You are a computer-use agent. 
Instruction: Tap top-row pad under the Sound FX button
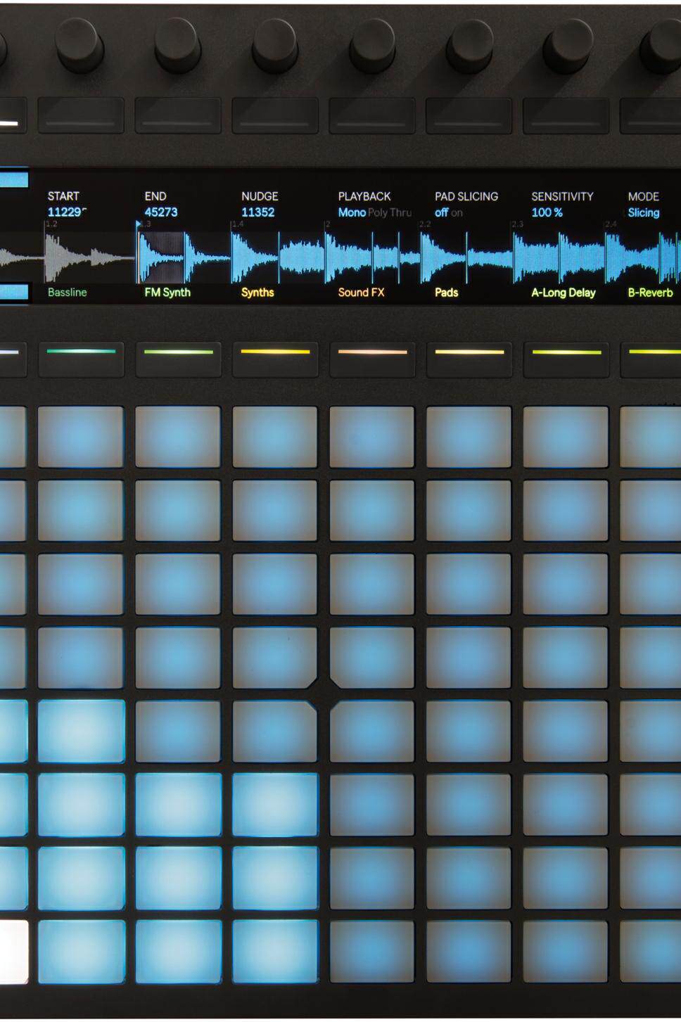click(x=372, y=437)
